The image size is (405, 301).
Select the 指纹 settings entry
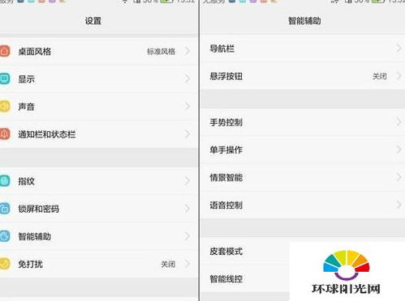point(99,181)
